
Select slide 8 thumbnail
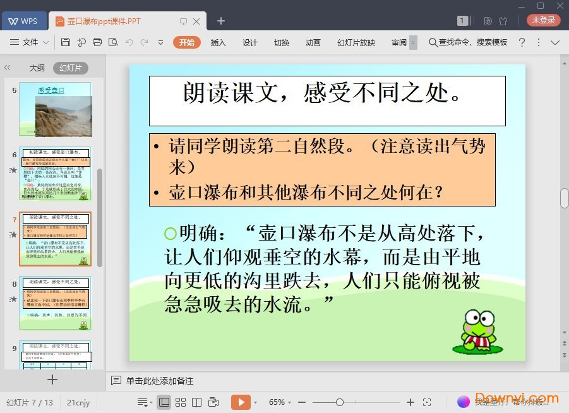click(x=55, y=303)
